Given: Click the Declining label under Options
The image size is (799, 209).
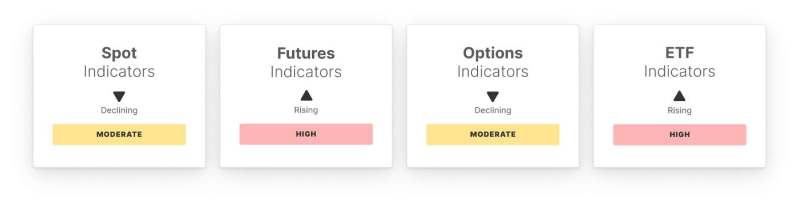Looking at the screenshot, I should pos(493,110).
